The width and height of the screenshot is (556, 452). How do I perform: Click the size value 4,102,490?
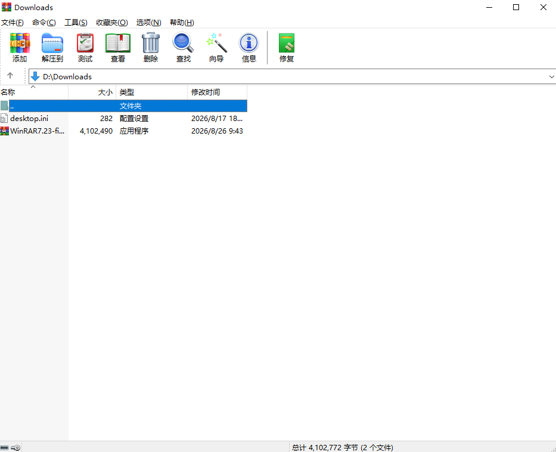(x=96, y=131)
